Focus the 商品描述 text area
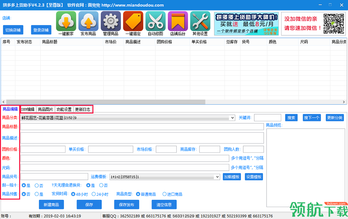 (x=142, y=138)
